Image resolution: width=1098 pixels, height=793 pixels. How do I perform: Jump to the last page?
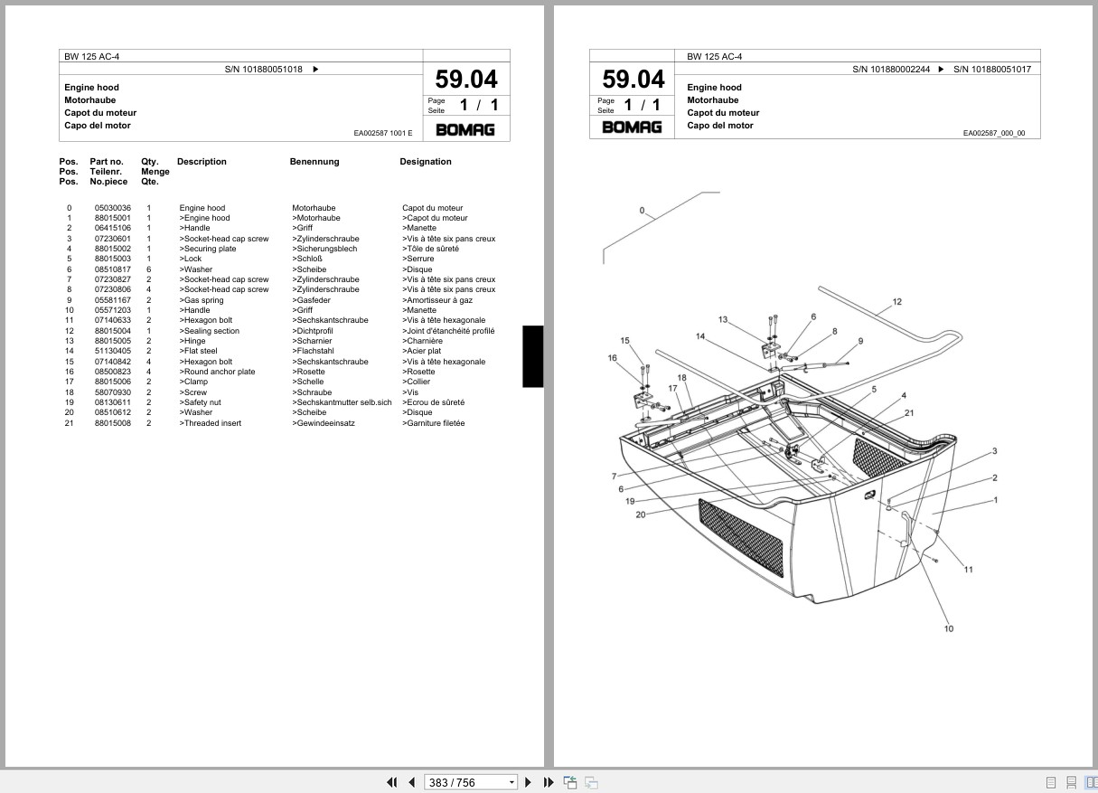click(548, 782)
